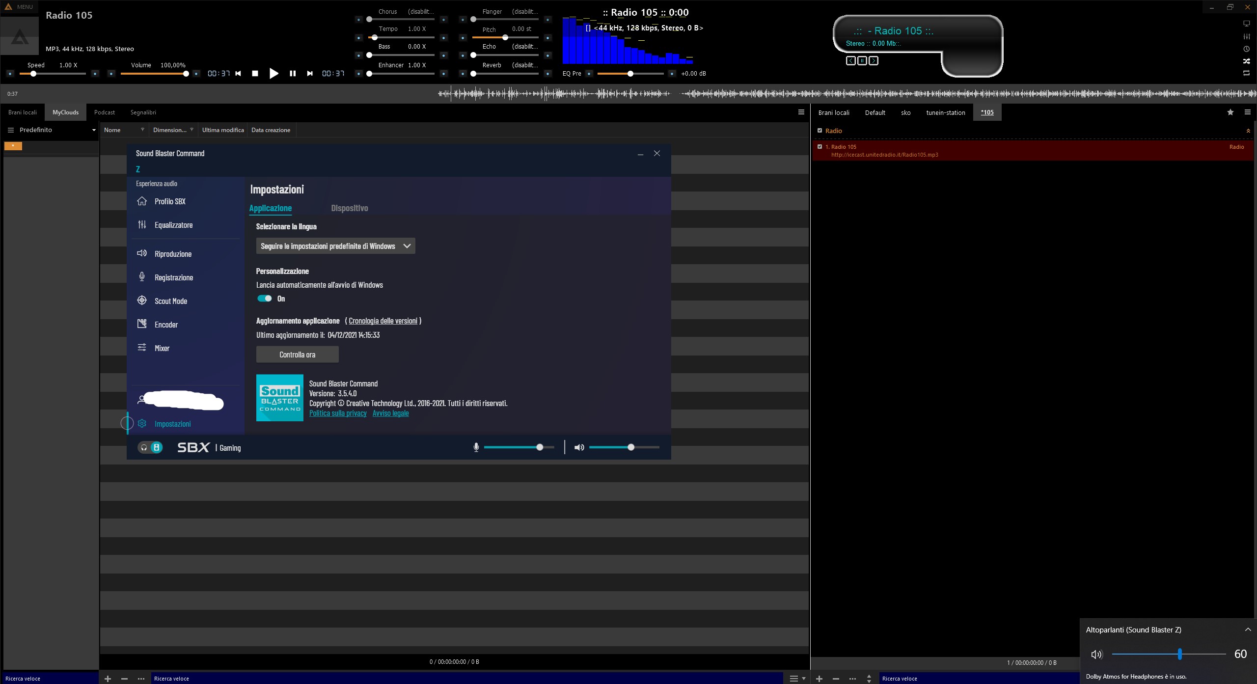This screenshot has width=1257, height=684.
Task: Collapse Windows volume device list chevron
Action: tap(1248, 629)
